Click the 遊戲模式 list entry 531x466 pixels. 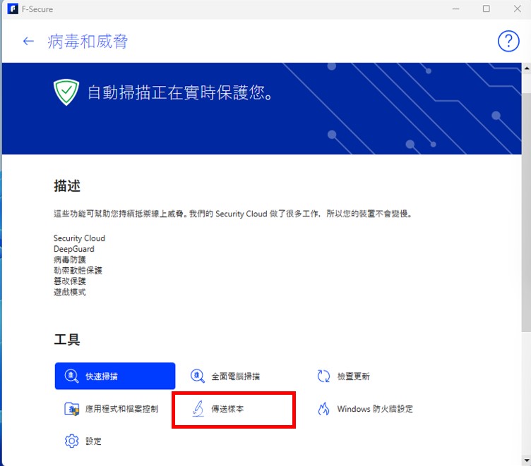coord(70,292)
